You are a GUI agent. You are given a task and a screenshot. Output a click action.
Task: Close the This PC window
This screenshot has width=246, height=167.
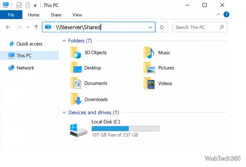click(222, 5)
